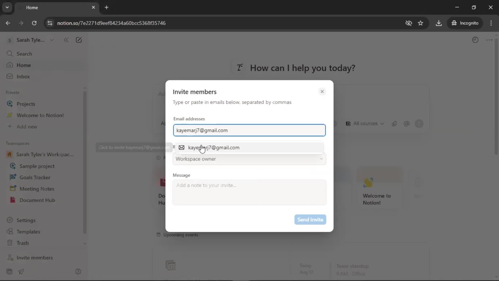
Task: Click the envelope icon beside suggested email
Action: [181, 148]
